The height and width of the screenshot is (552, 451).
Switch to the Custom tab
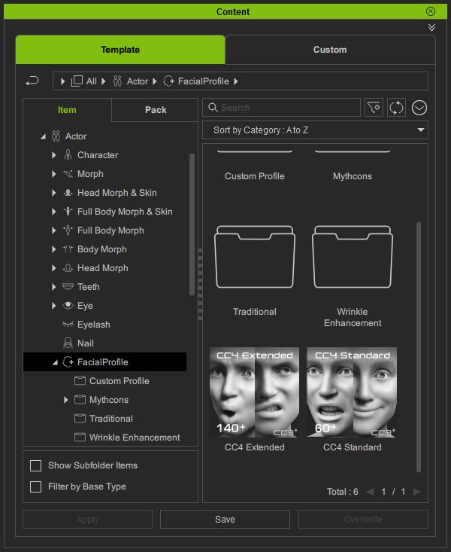pyautogui.click(x=330, y=50)
